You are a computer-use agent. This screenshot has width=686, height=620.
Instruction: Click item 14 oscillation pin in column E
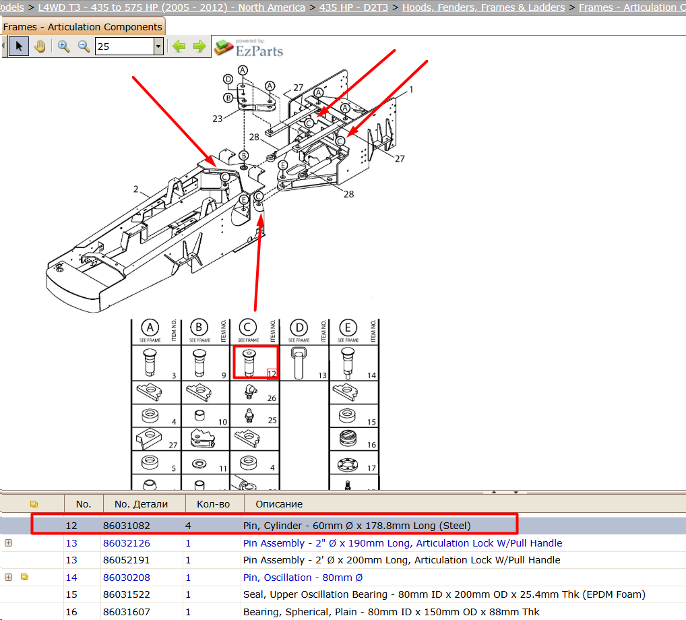tap(348, 363)
